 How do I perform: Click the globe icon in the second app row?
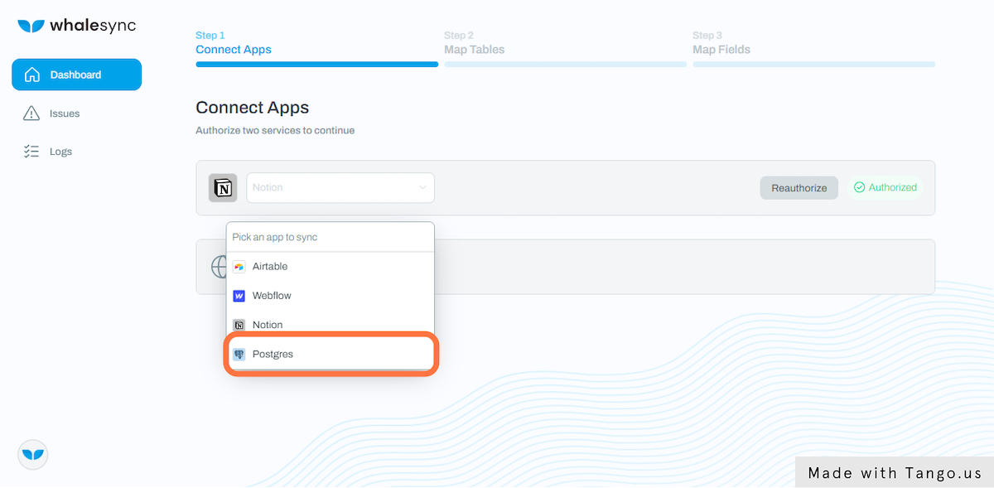coord(219,267)
